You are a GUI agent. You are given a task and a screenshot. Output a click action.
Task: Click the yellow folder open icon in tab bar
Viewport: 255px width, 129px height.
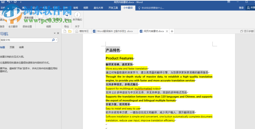pos(70,31)
